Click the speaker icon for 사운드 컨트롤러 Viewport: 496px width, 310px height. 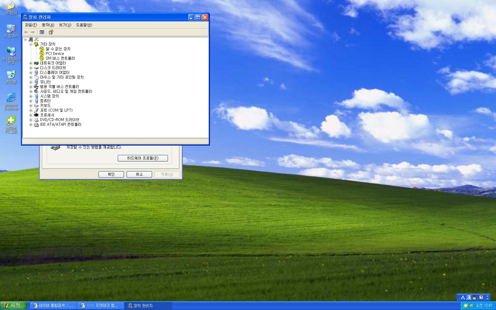pos(36,92)
